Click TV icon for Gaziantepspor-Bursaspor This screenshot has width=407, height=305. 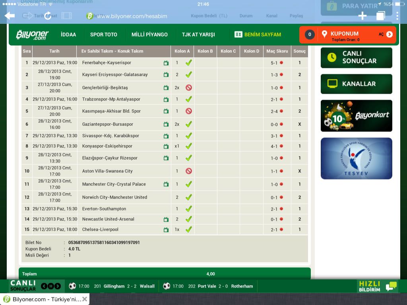coord(166,124)
